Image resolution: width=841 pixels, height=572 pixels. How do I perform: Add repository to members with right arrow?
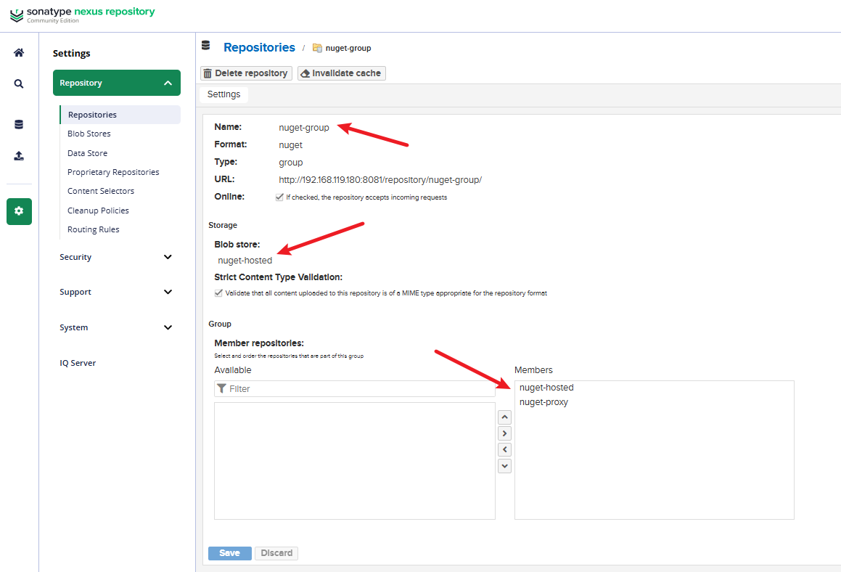(x=505, y=433)
